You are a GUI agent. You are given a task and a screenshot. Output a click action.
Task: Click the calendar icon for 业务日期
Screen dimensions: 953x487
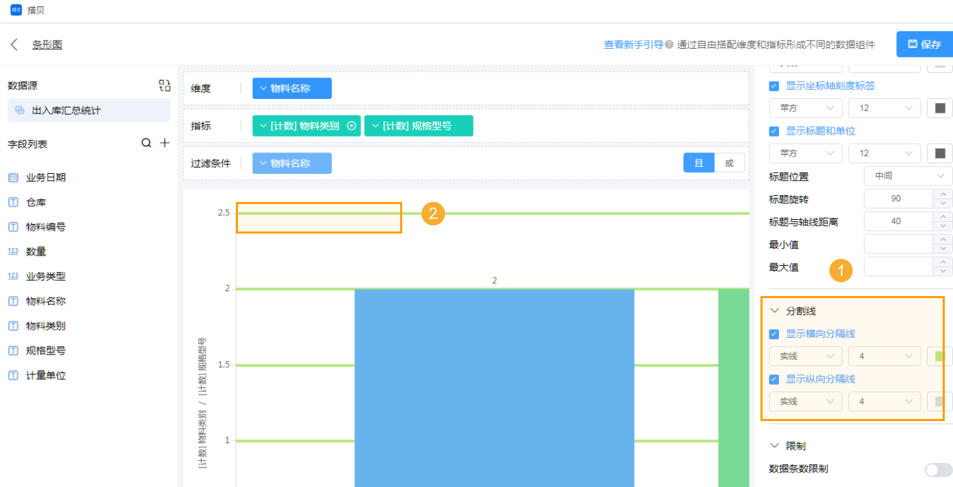(13, 177)
